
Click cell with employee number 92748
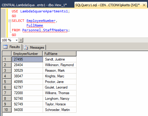coord(27,99)
